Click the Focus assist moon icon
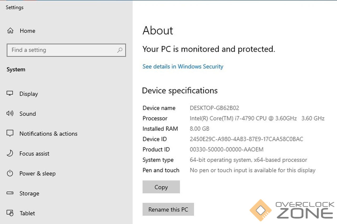The image size is (337, 224). coord(10,153)
